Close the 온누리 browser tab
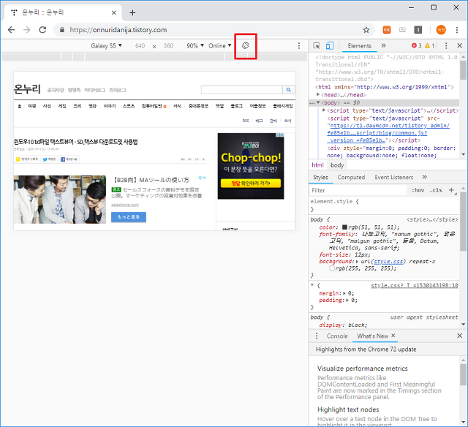The width and height of the screenshot is (468, 427). click(x=114, y=13)
